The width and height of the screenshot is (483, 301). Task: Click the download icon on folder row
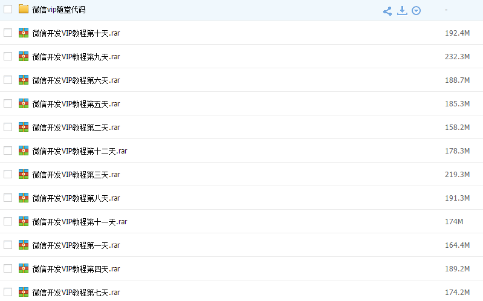point(402,10)
